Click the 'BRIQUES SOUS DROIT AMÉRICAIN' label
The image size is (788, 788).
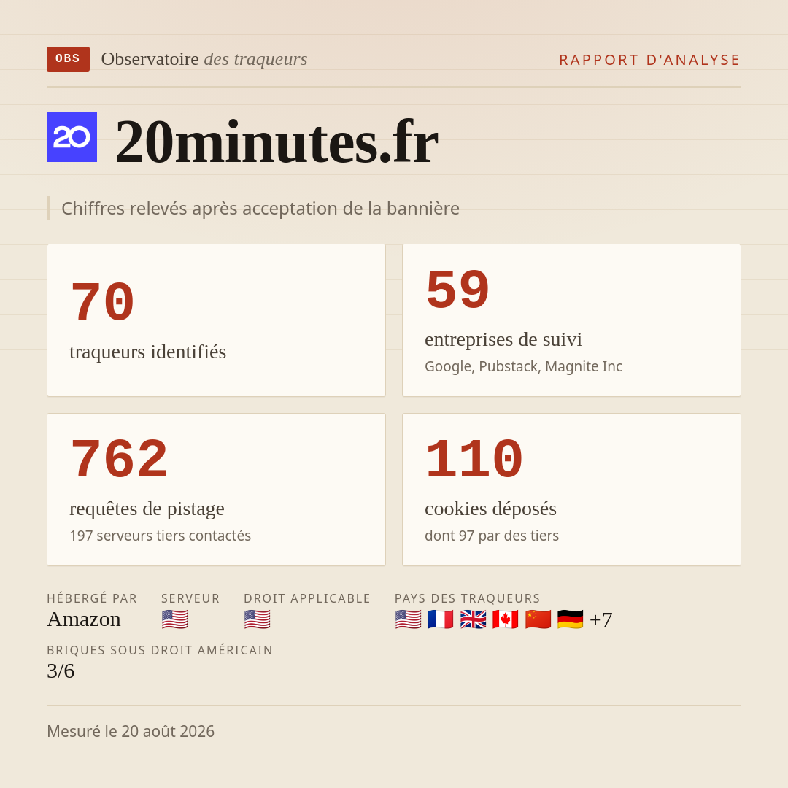point(160,650)
